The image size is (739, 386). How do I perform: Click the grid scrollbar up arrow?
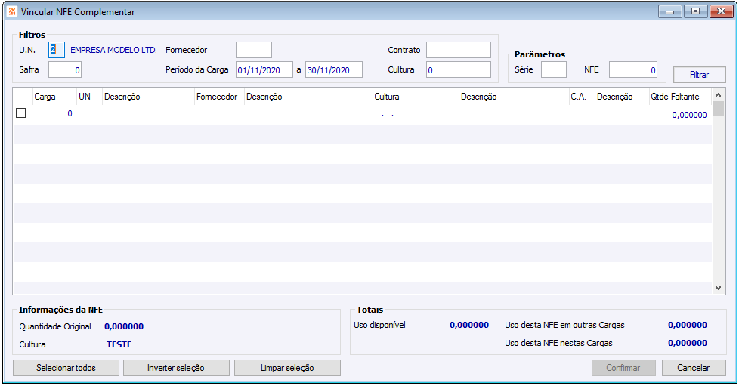click(x=719, y=94)
